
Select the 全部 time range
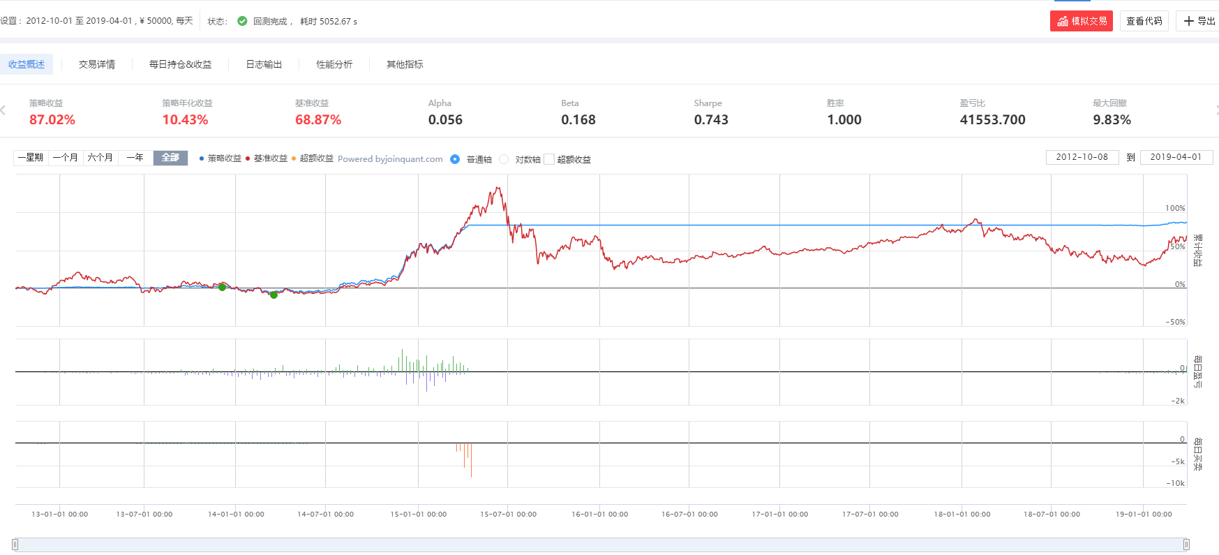point(170,158)
